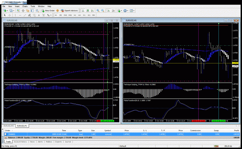Viewport: 242px width, 149px height.
Task: Set timeframe to M5
Action: click(60, 15)
